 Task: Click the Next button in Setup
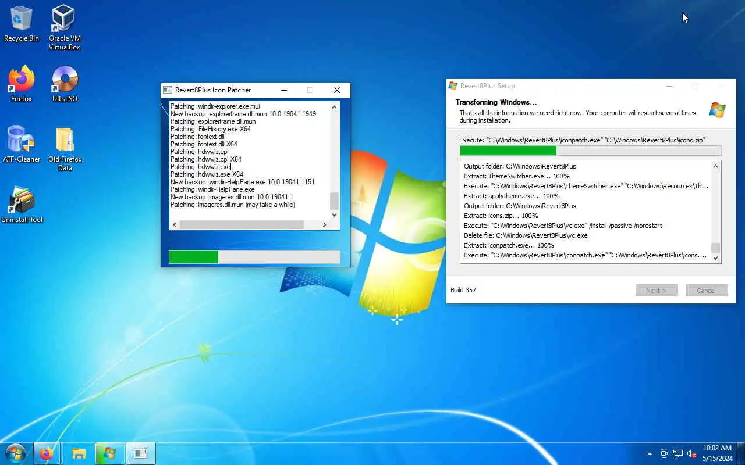tap(657, 291)
